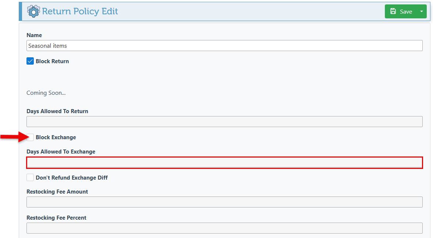This screenshot has width=433, height=238.
Task: Click the Restocking Fee Percent input box
Action: (225, 228)
